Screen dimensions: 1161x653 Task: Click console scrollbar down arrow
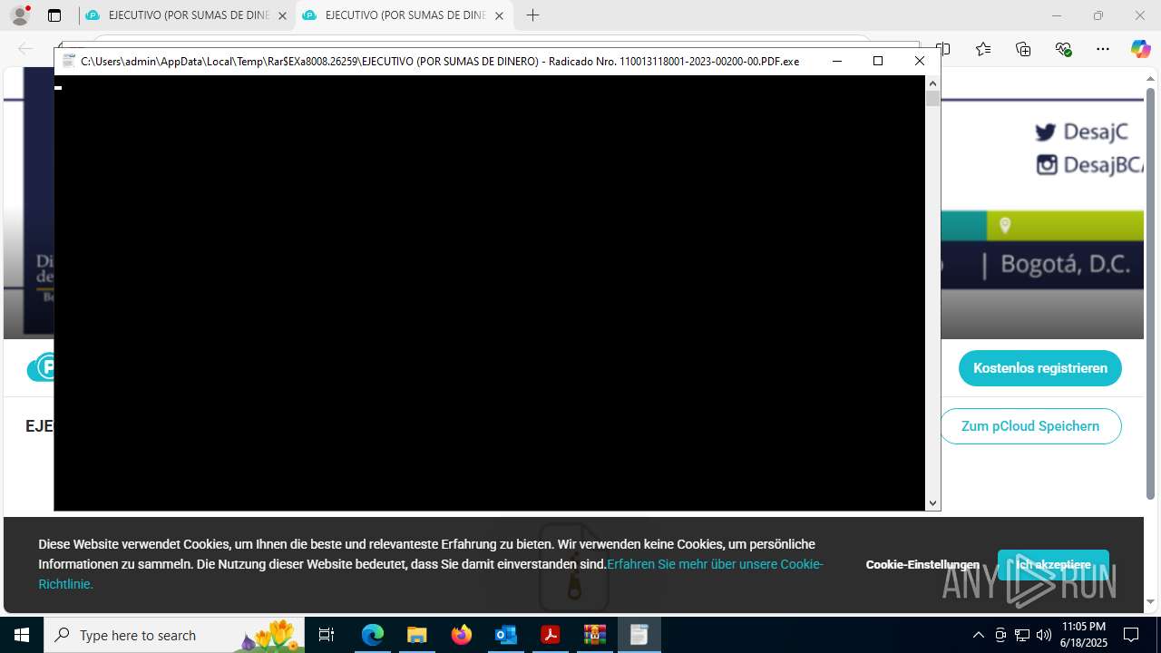pos(932,503)
